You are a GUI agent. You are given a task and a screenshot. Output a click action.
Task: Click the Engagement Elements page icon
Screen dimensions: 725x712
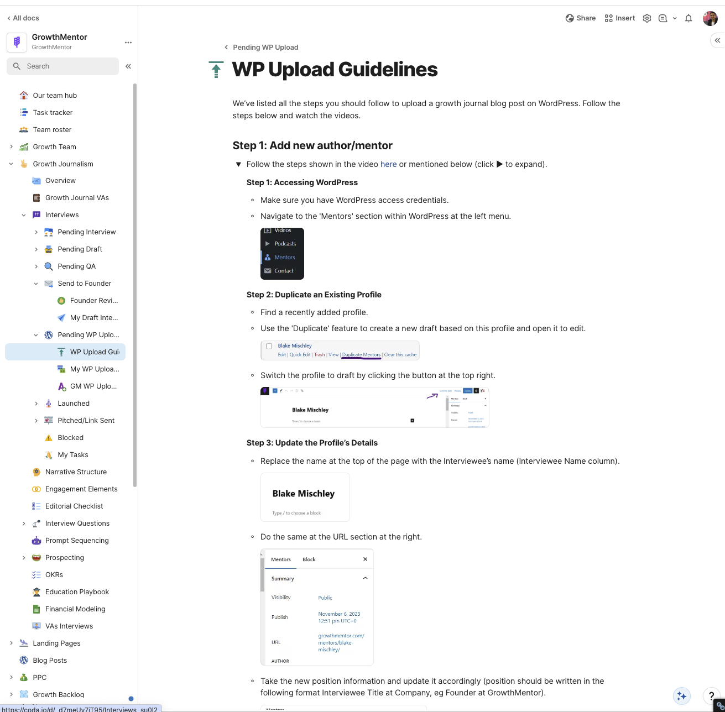36,489
